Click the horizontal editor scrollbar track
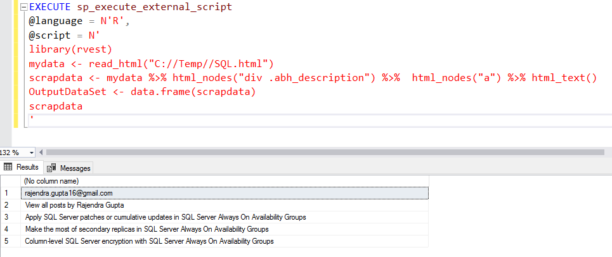612x257 pixels. pos(325,153)
